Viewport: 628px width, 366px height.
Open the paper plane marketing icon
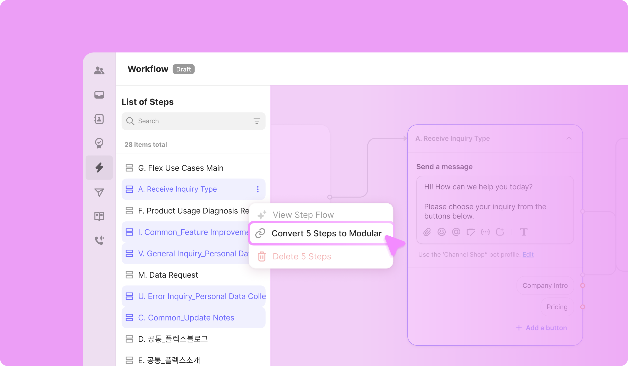[x=99, y=192]
